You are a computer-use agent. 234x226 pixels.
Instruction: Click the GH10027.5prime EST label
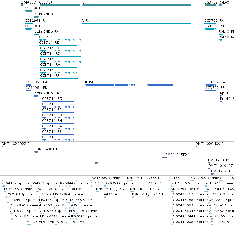click(219, 183)
